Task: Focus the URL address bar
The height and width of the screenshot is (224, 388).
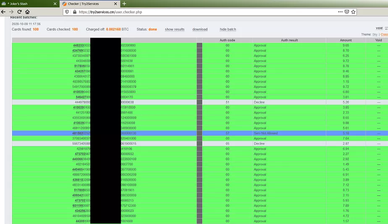Action: 202,12
